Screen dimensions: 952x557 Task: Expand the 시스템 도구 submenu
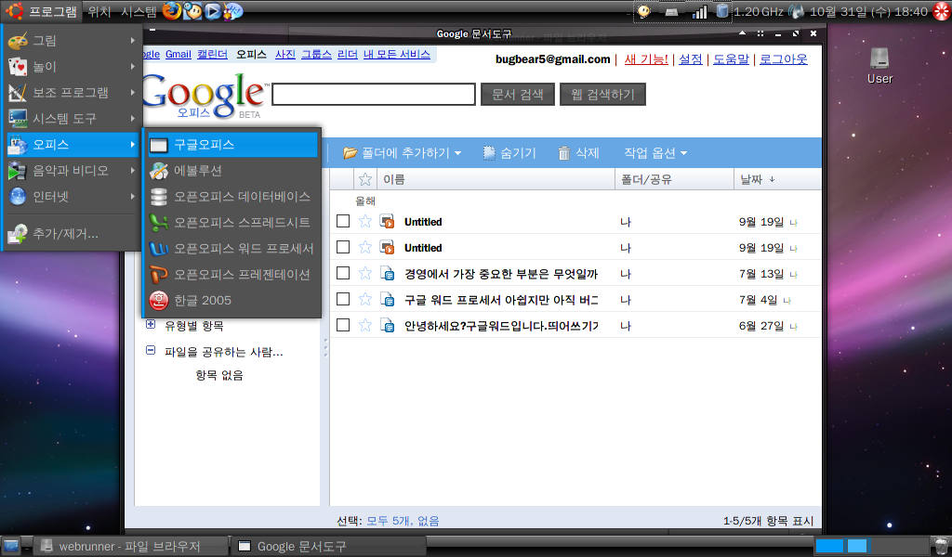(x=73, y=119)
